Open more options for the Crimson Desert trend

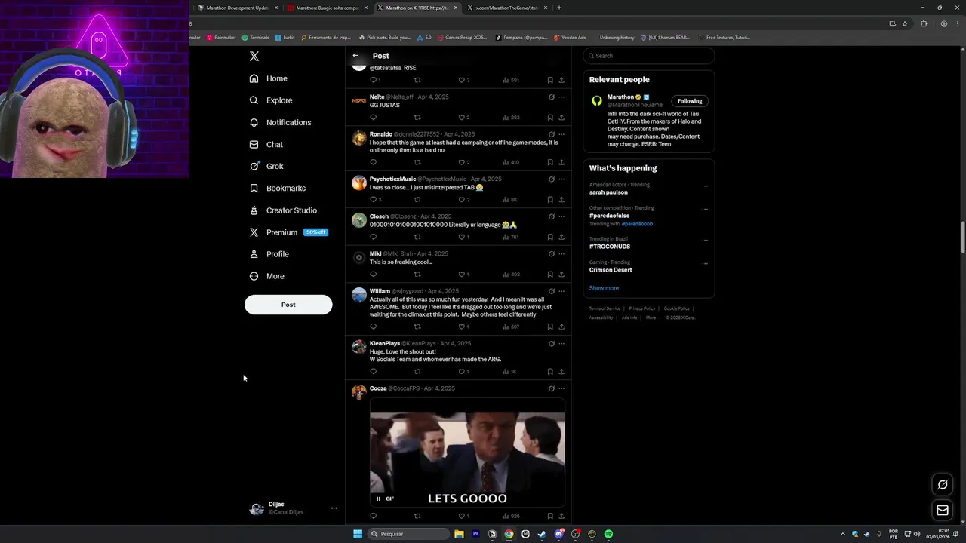point(705,263)
